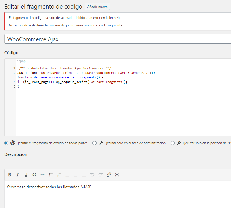Open fullscreen mode for description editor
The height and width of the screenshot is (208, 231).
coord(117,175)
